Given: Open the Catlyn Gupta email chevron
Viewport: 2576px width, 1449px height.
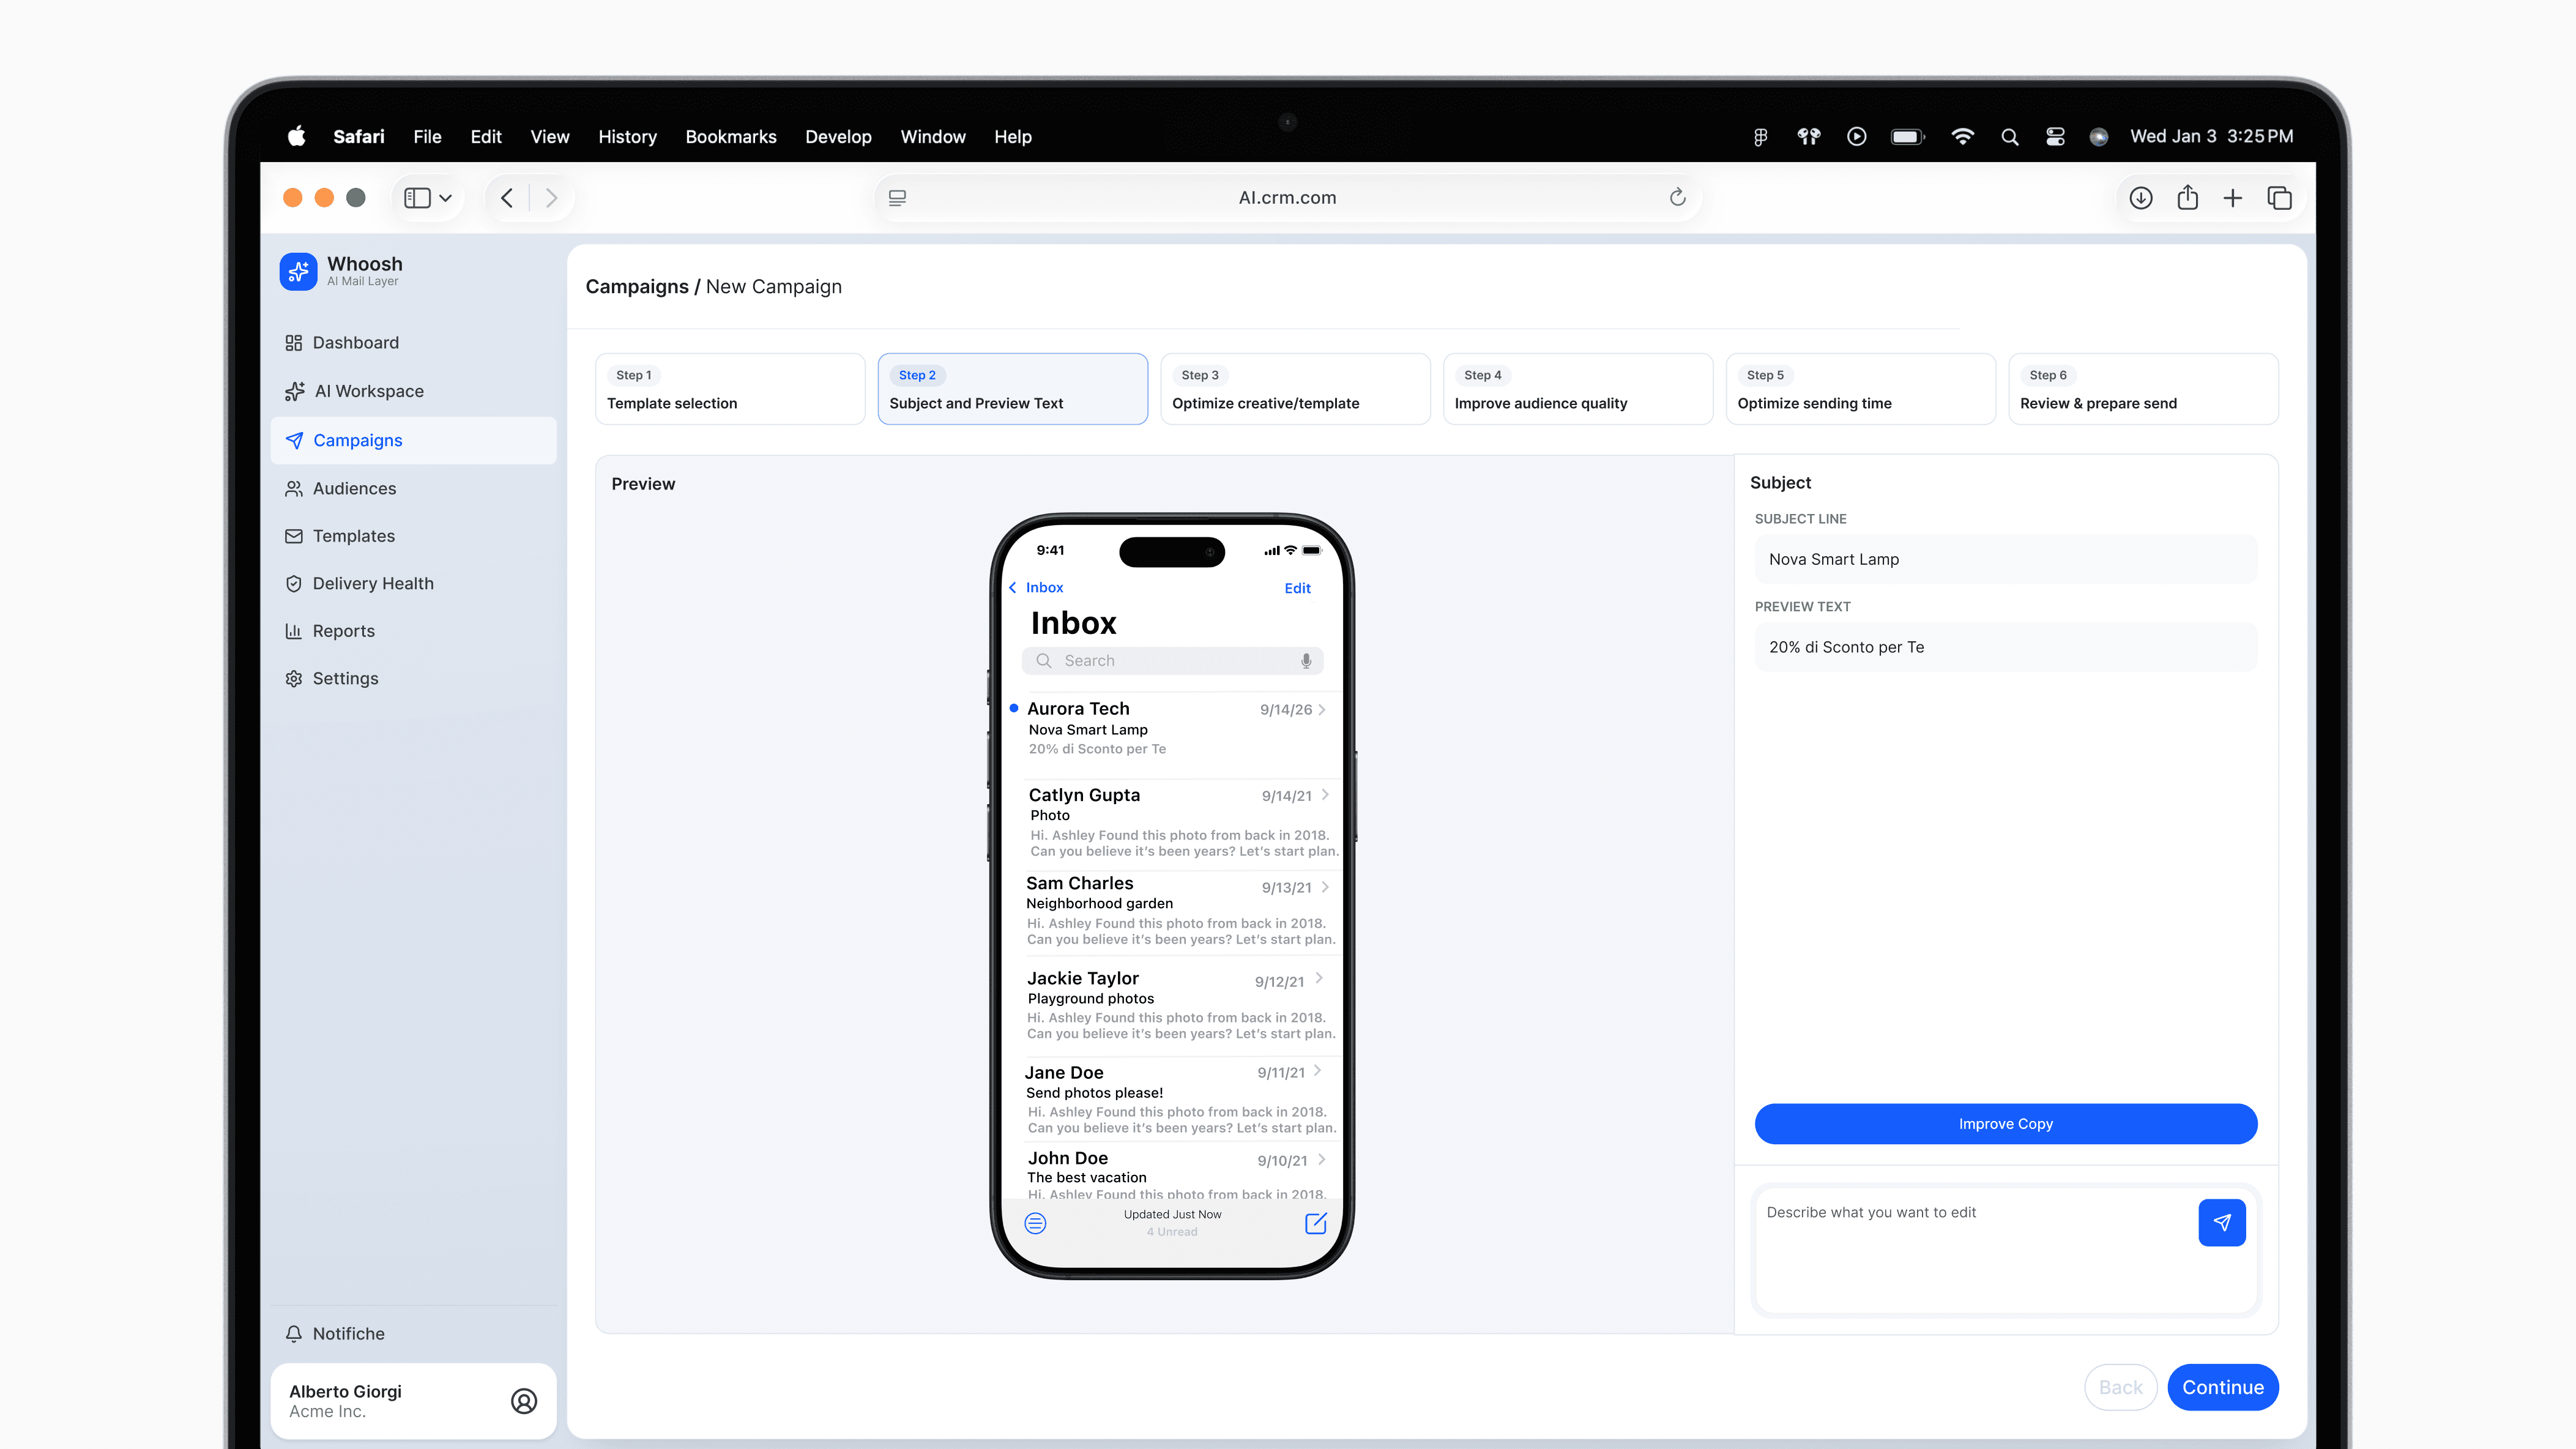Looking at the screenshot, I should 1325,795.
